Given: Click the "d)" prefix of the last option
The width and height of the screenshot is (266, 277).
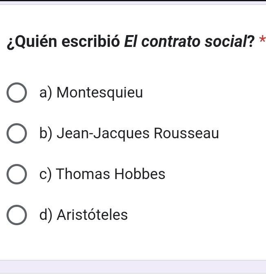Looking at the screenshot, I should click(x=47, y=215).
